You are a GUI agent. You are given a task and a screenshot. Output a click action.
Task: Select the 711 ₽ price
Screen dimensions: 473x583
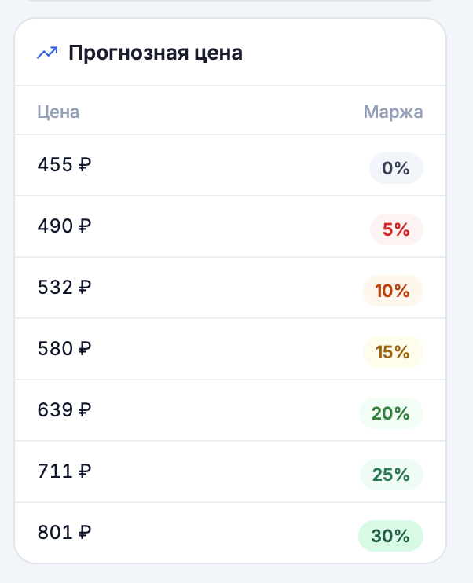(64, 471)
